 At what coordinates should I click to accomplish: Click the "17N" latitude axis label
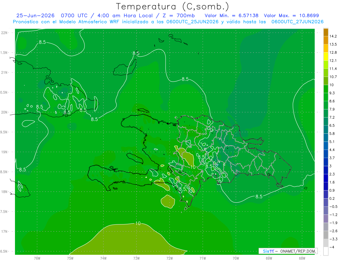[5, 231]
